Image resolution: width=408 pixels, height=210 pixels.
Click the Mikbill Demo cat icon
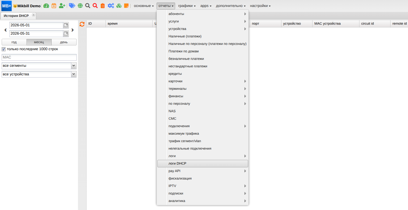click(x=15, y=6)
